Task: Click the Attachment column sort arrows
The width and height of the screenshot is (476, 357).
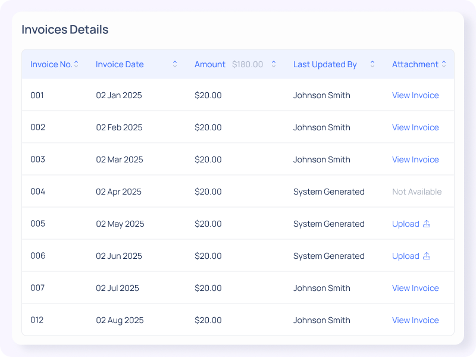Action: [444, 64]
